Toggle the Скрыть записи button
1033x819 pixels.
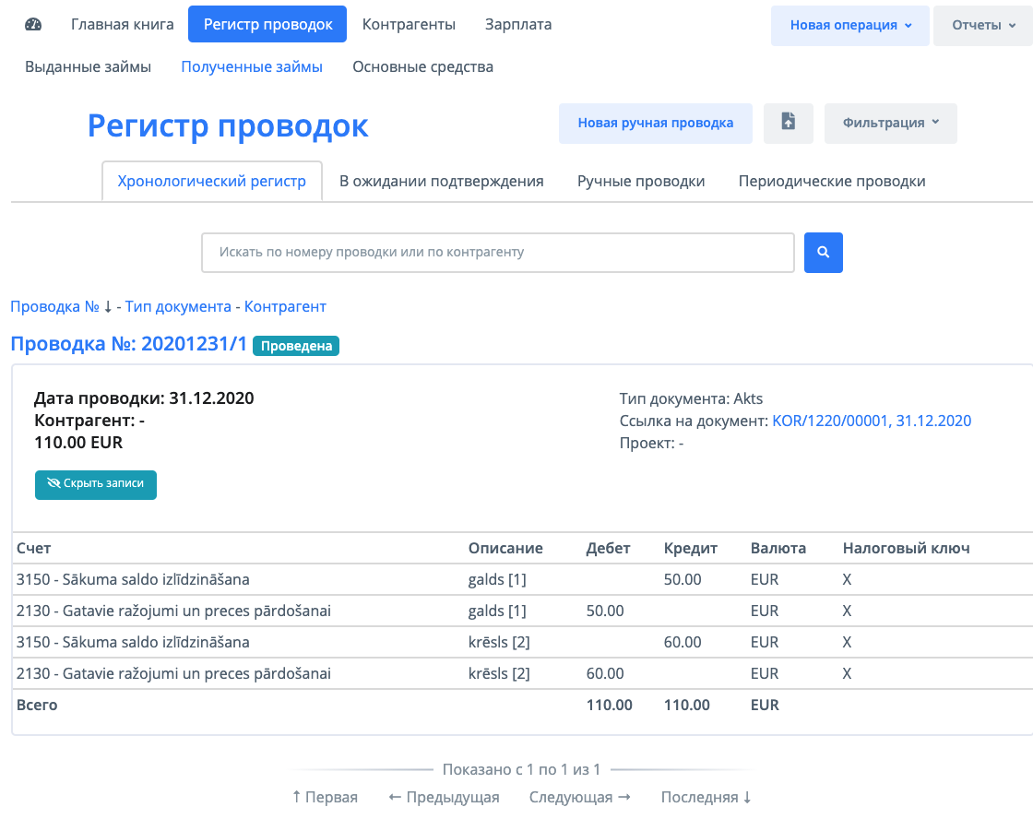click(x=96, y=484)
